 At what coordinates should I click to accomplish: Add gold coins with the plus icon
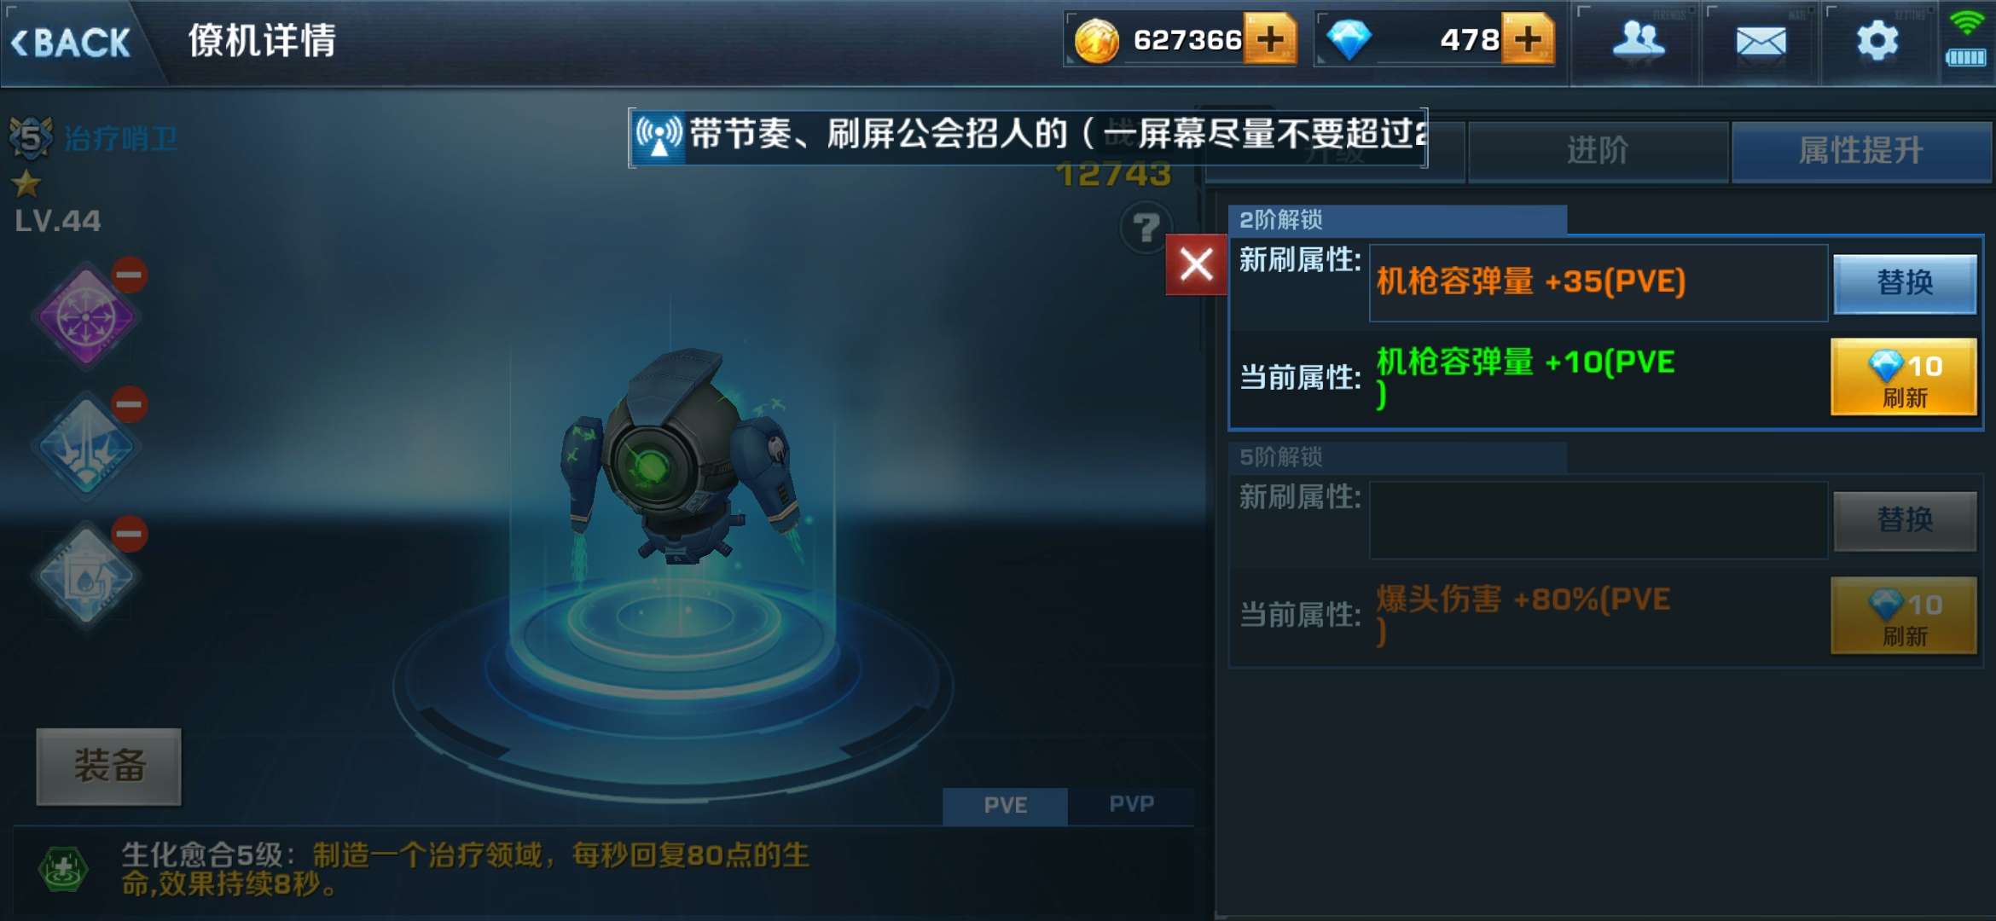[1270, 39]
